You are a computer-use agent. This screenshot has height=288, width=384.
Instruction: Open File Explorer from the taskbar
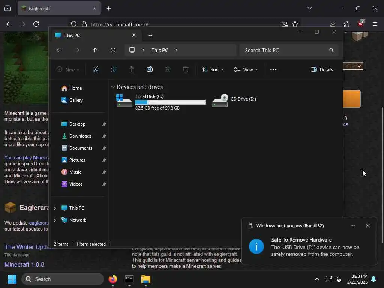click(146, 279)
